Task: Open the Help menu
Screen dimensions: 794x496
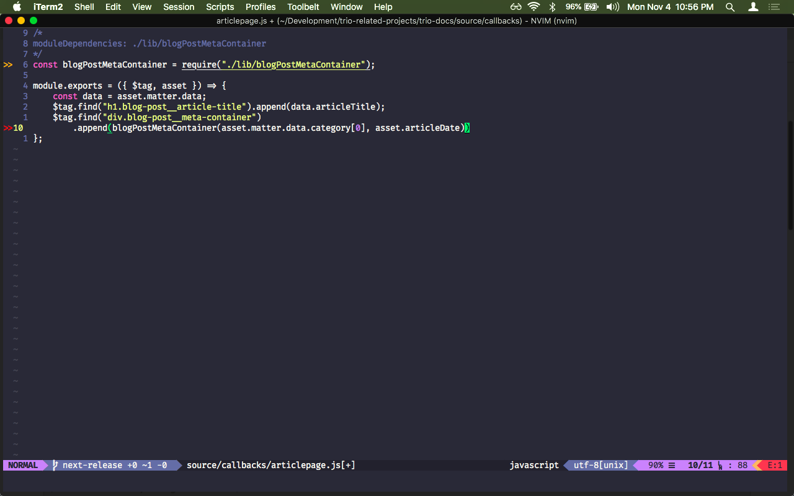Action: 383,7
